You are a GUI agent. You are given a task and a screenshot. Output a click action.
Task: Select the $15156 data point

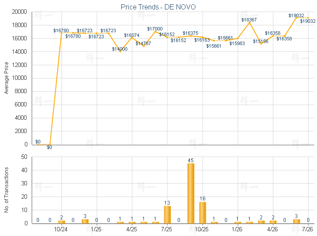(261, 44)
